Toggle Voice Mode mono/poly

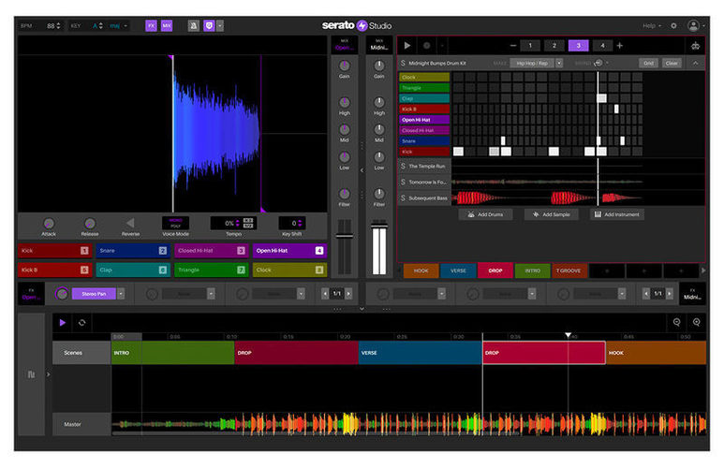coord(175,224)
